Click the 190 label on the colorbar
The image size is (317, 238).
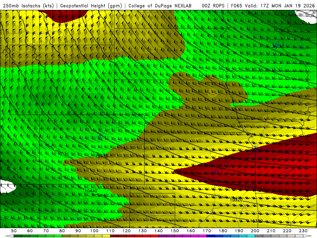click(239, 231)
